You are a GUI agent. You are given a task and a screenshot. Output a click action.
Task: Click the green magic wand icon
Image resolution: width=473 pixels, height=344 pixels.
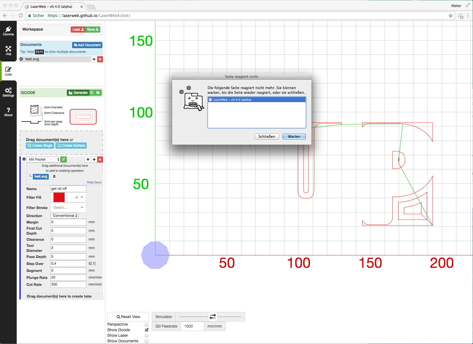(x=64, y=159)
